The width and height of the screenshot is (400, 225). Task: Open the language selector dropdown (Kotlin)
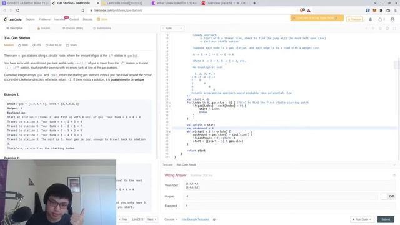(172, 28)
